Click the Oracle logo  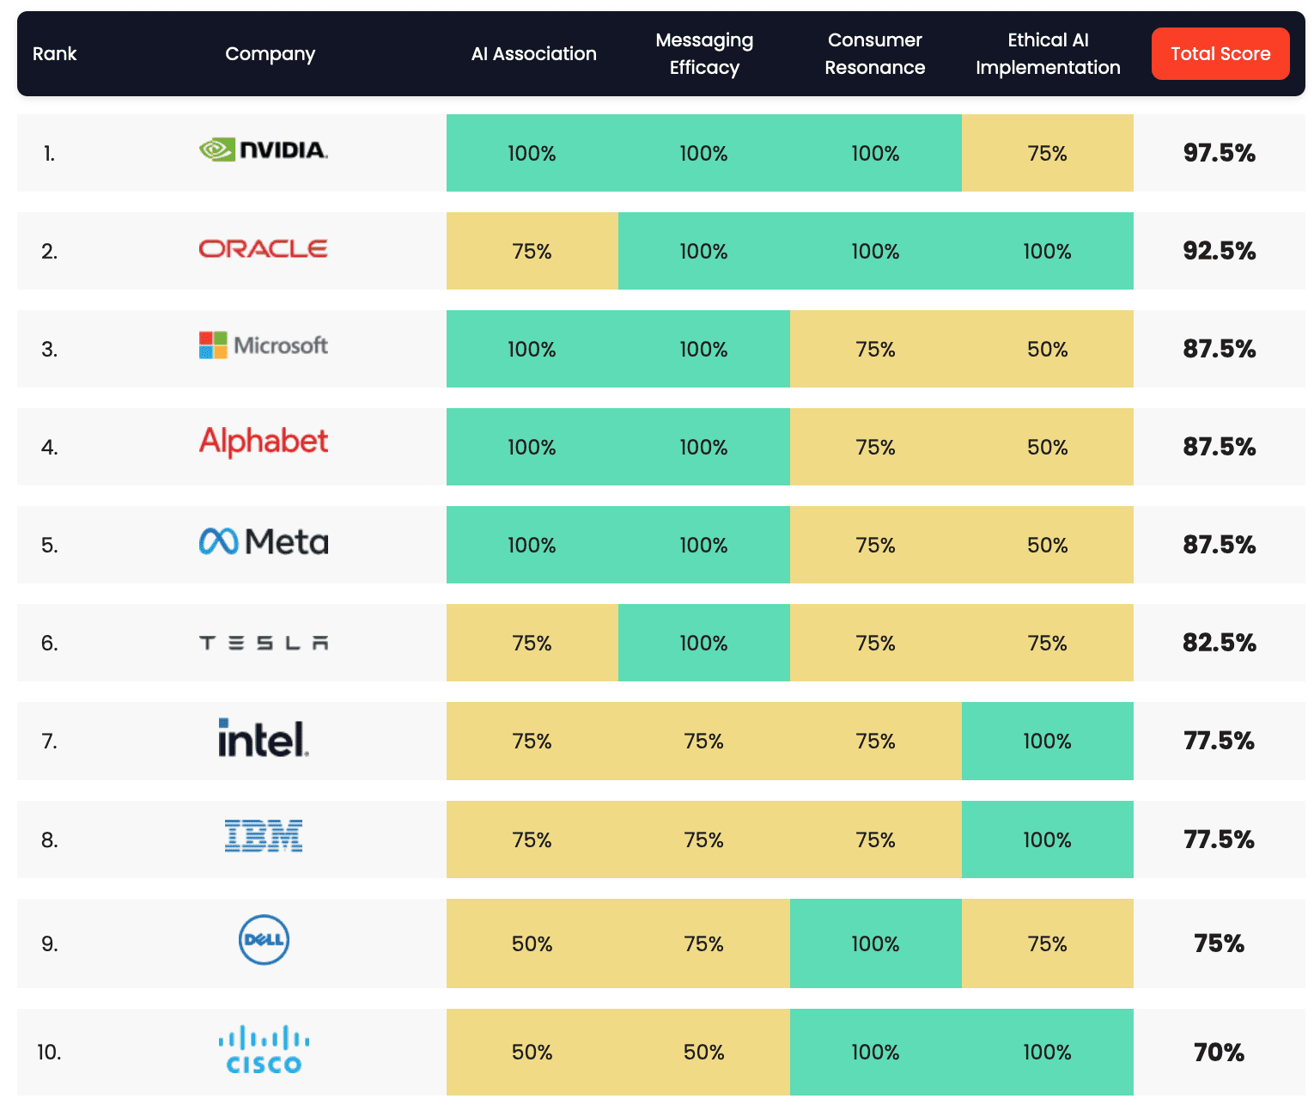(x=263, y=249)
